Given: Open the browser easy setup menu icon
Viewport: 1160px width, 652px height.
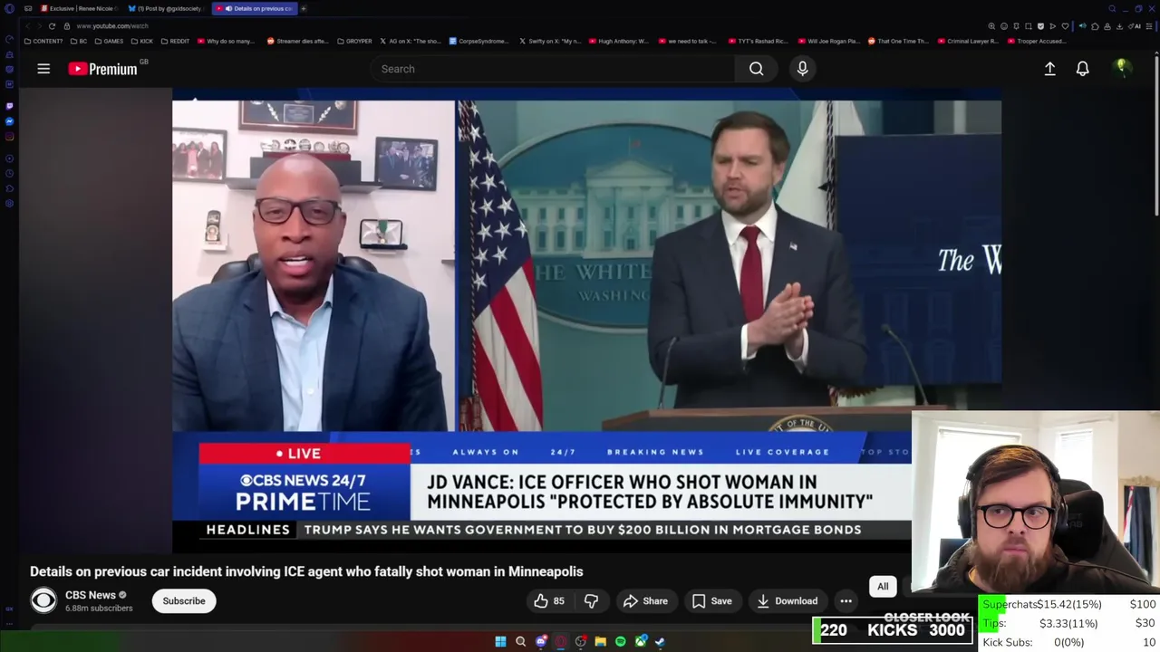Looking at the screenshot, I should coord(1149,26).
